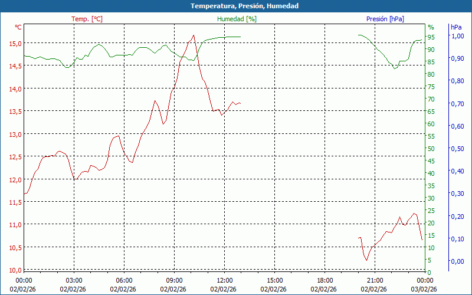Screen dimensions: 472x295
Task: Click the '75' humidity axis value
Action: pos(431,87)
